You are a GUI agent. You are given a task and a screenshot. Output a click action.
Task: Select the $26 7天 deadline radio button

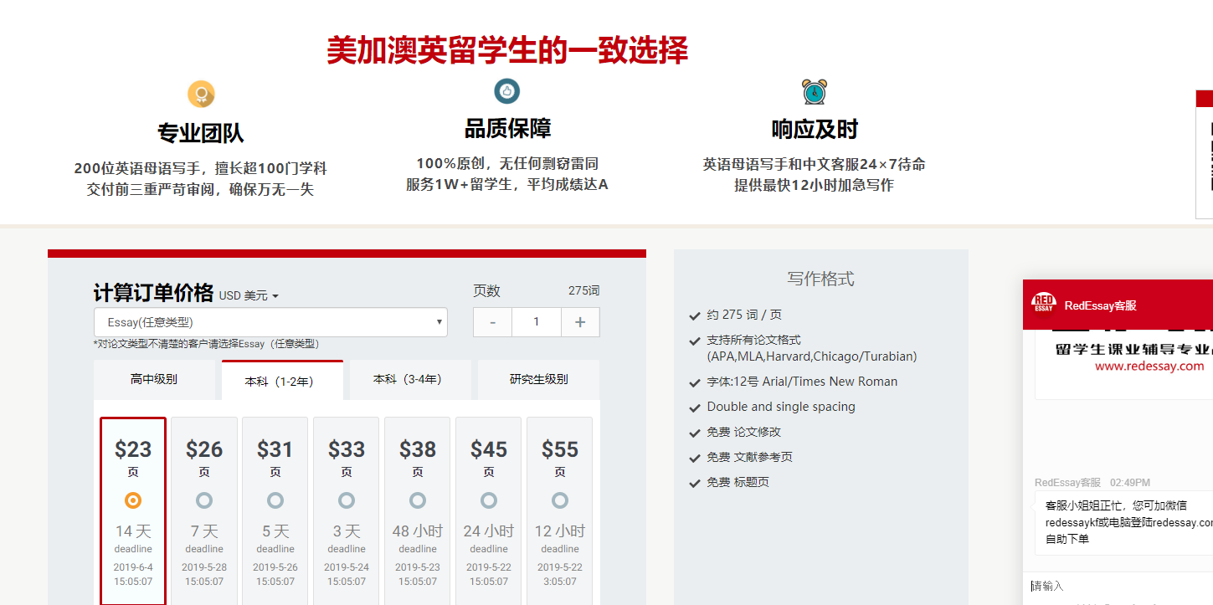click(204, 500)
